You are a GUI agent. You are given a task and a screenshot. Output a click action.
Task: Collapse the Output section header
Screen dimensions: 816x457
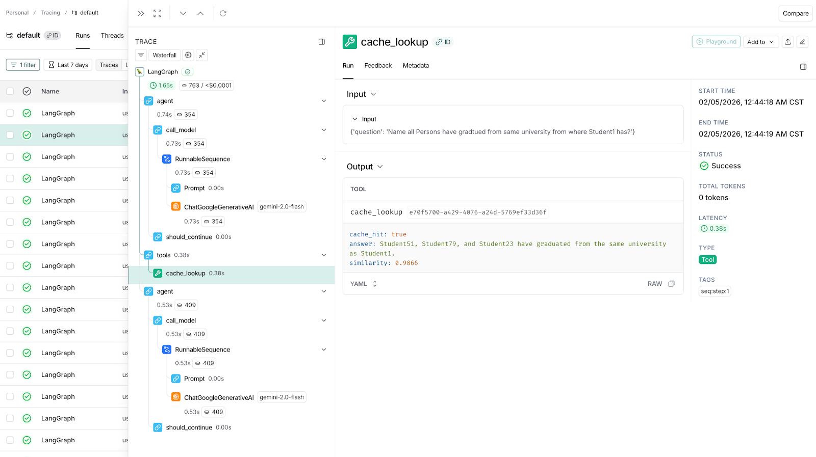click(x=365, y=167)
